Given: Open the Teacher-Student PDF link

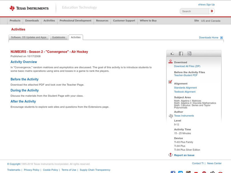Looking at the screenshot, I should click(x=186, y=75).
